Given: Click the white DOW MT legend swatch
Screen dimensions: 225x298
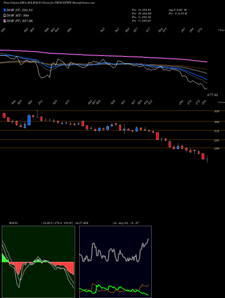Looking at the screenshot, I should [4, 15].
